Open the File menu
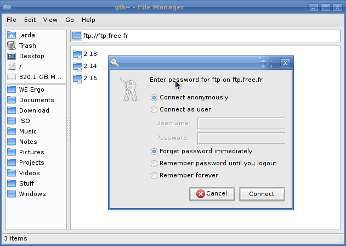The height and width of the screenshot is (246, 346). (12, 20)
